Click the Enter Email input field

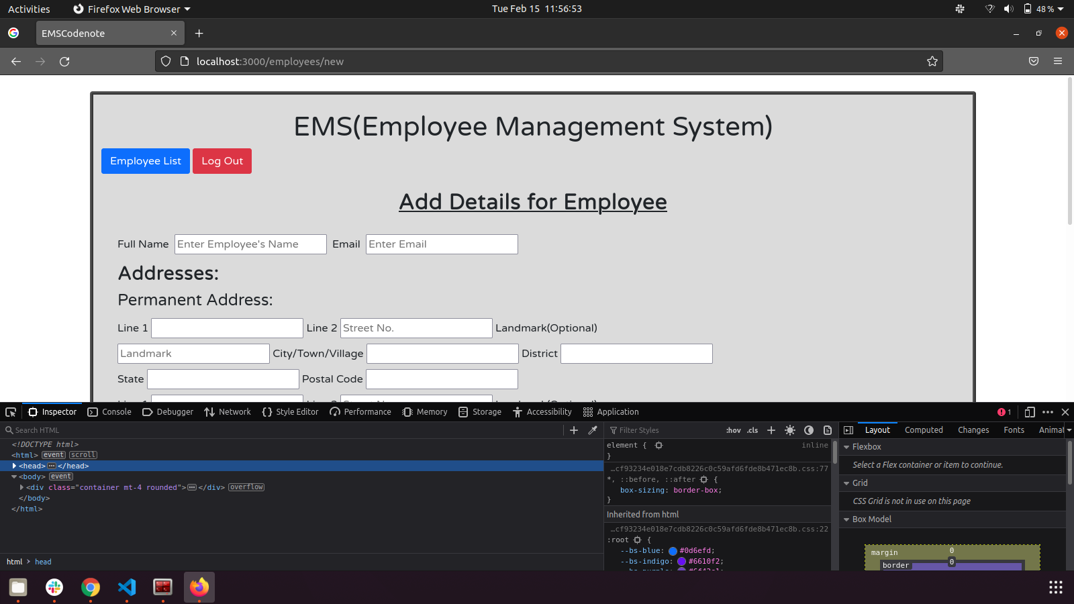click(442, 244)
